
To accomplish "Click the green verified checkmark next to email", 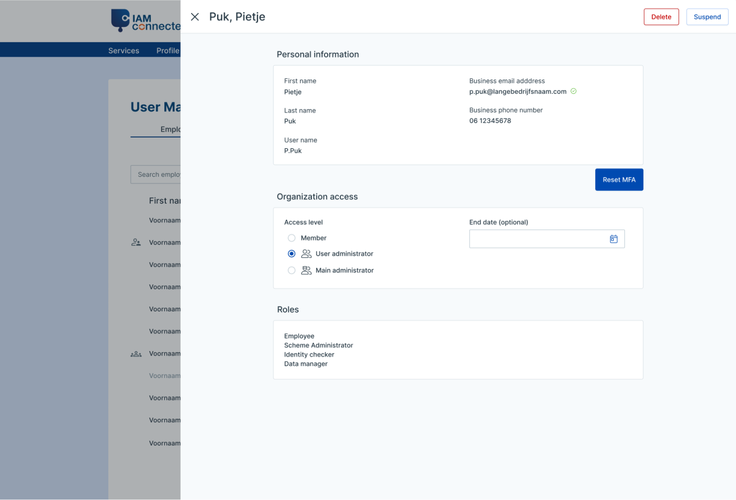I will (x=573, y=91).
